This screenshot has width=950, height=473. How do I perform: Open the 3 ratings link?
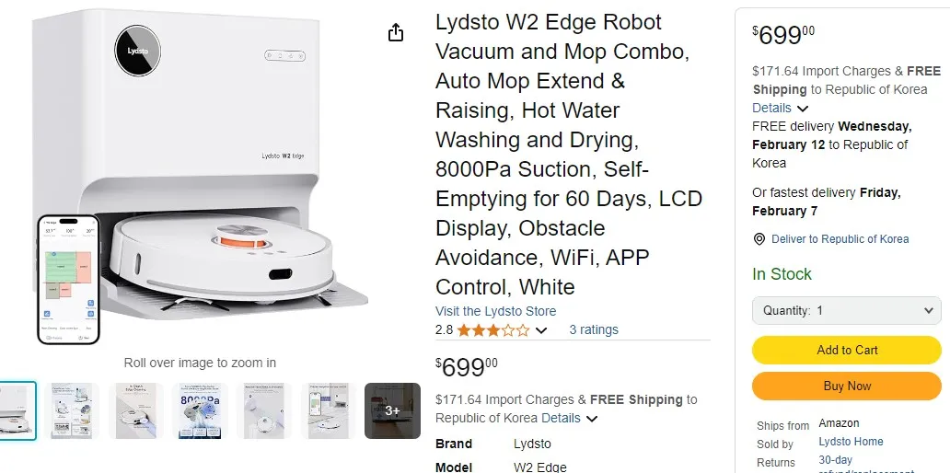click(593, 330)
